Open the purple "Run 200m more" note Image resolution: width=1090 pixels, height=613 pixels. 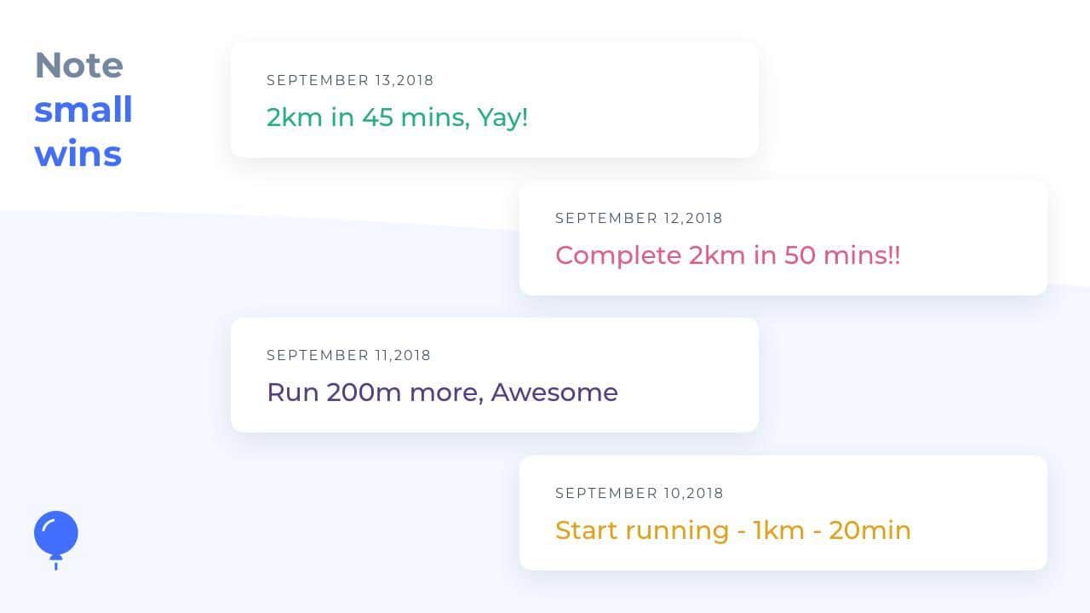coord(442,392)
